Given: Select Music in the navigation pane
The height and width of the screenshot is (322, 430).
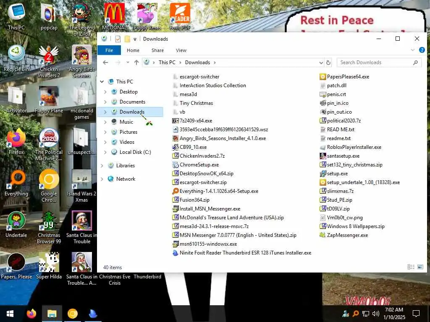Looking at the screenshot, I should pyautogui.click(x=126, y=122).
